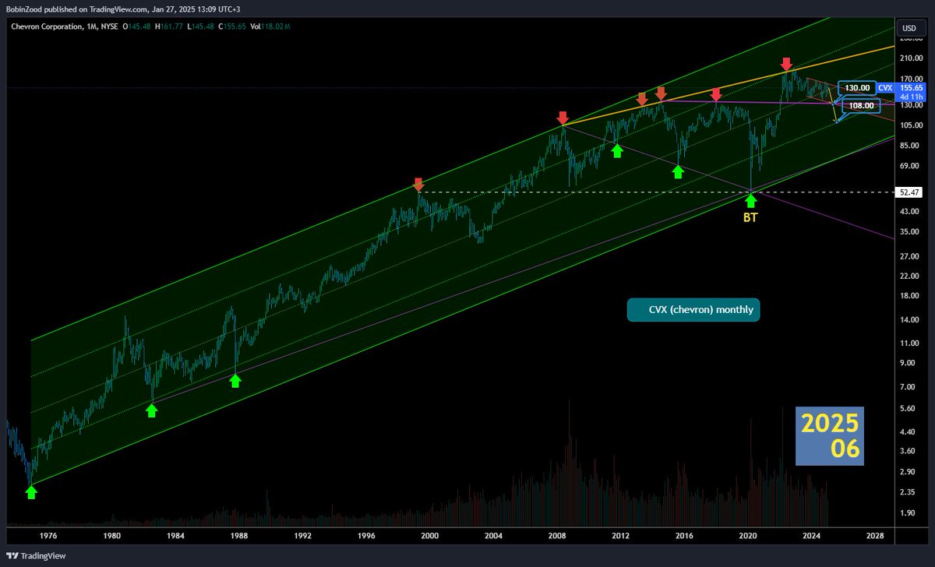Image resolution: width=935 pixels, height=567 pixels.
Task: Click the 2012 time axis label
Action: pos(621,536)
